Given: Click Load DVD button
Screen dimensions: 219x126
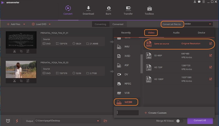Looking at the screenshot, I should coord(39,24).
